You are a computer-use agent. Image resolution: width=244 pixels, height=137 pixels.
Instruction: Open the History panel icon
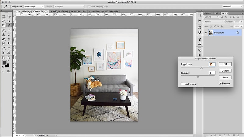point(200,16)
